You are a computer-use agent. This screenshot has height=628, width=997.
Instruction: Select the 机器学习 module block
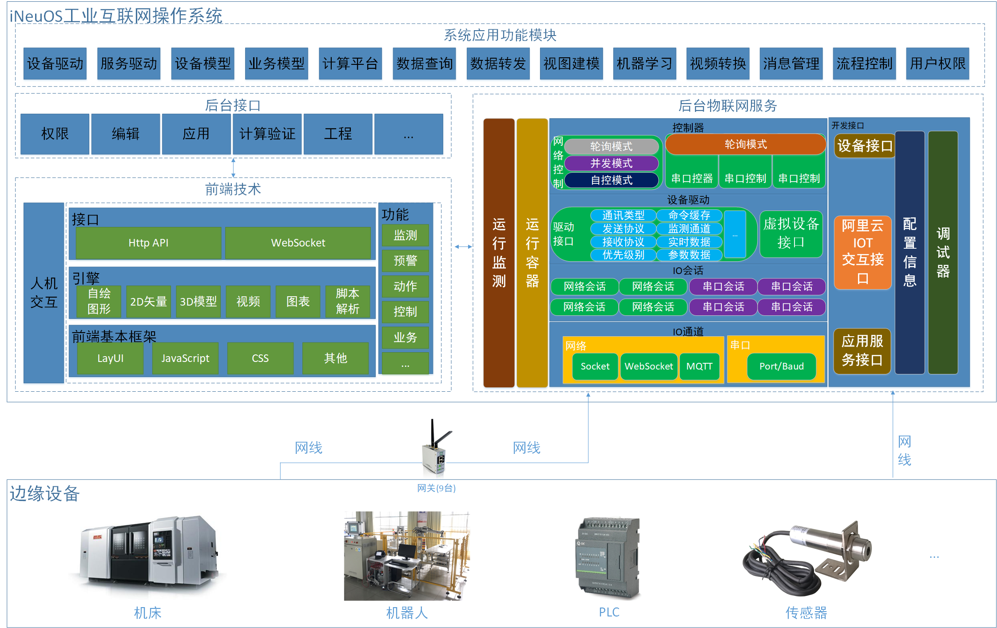(644, 64)
